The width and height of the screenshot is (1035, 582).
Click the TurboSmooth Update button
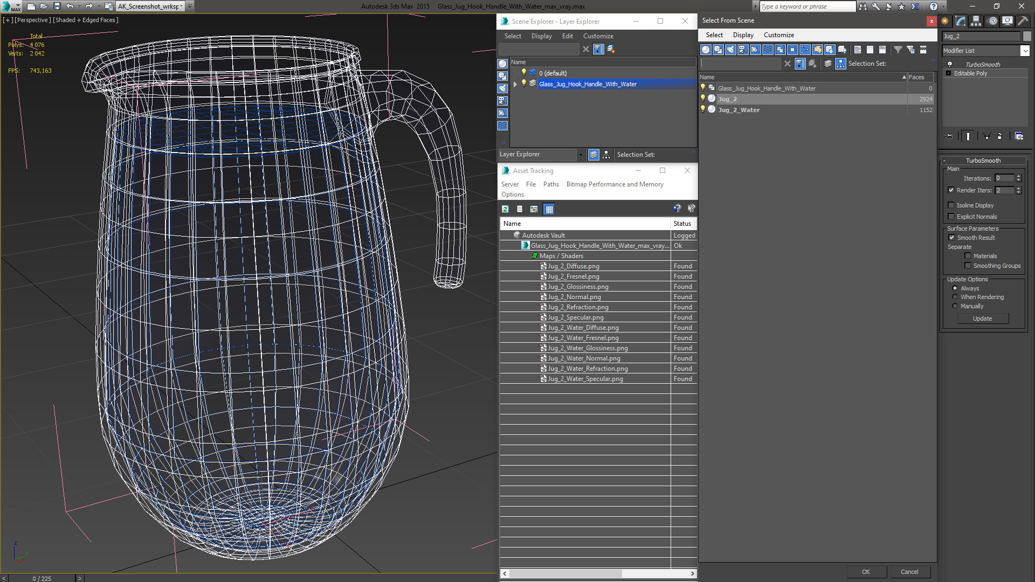pos(982,318)
